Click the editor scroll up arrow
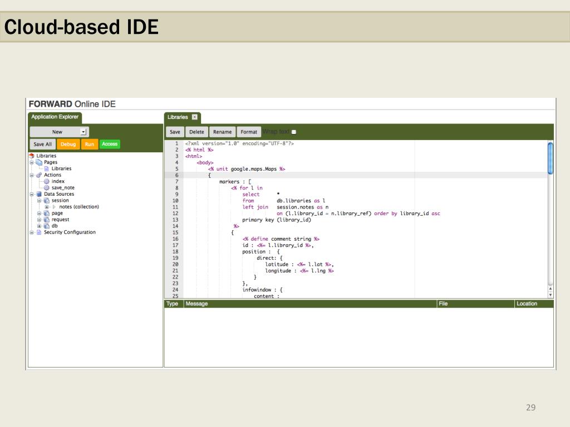The image size is (570, 427). click(551, 289)
